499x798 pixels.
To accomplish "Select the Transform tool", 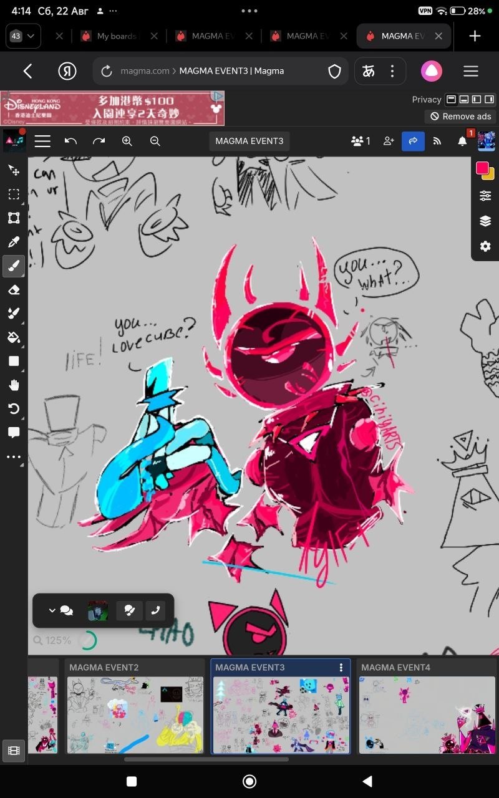I will [x=14, y=218].
